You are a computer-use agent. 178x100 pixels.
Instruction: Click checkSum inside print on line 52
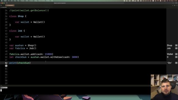point(23,63)
